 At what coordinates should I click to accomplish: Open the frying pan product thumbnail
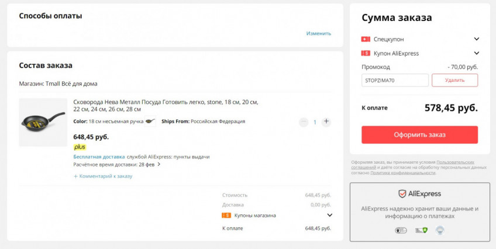click(x=43, y=122)
